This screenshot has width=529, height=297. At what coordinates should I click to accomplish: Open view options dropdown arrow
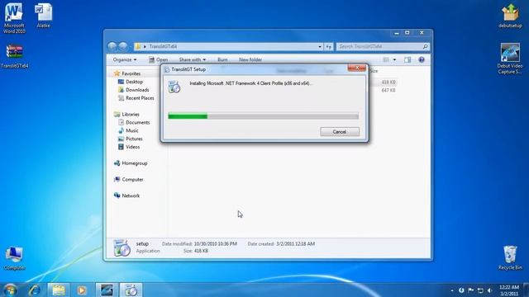click(394, 59)
